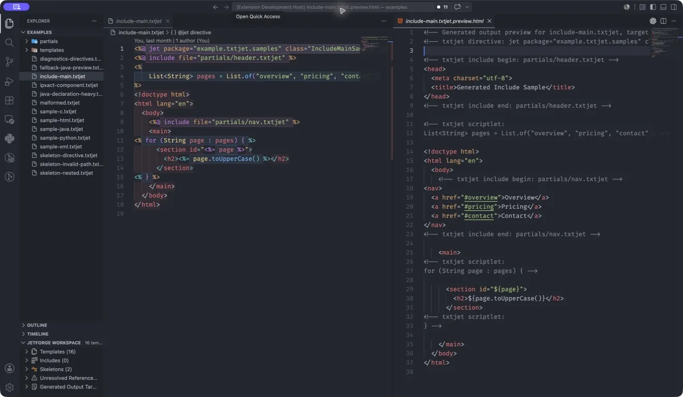Open the chat icon in title bar
The width and height of the screenshot is (683, 397).
point(457,7)
